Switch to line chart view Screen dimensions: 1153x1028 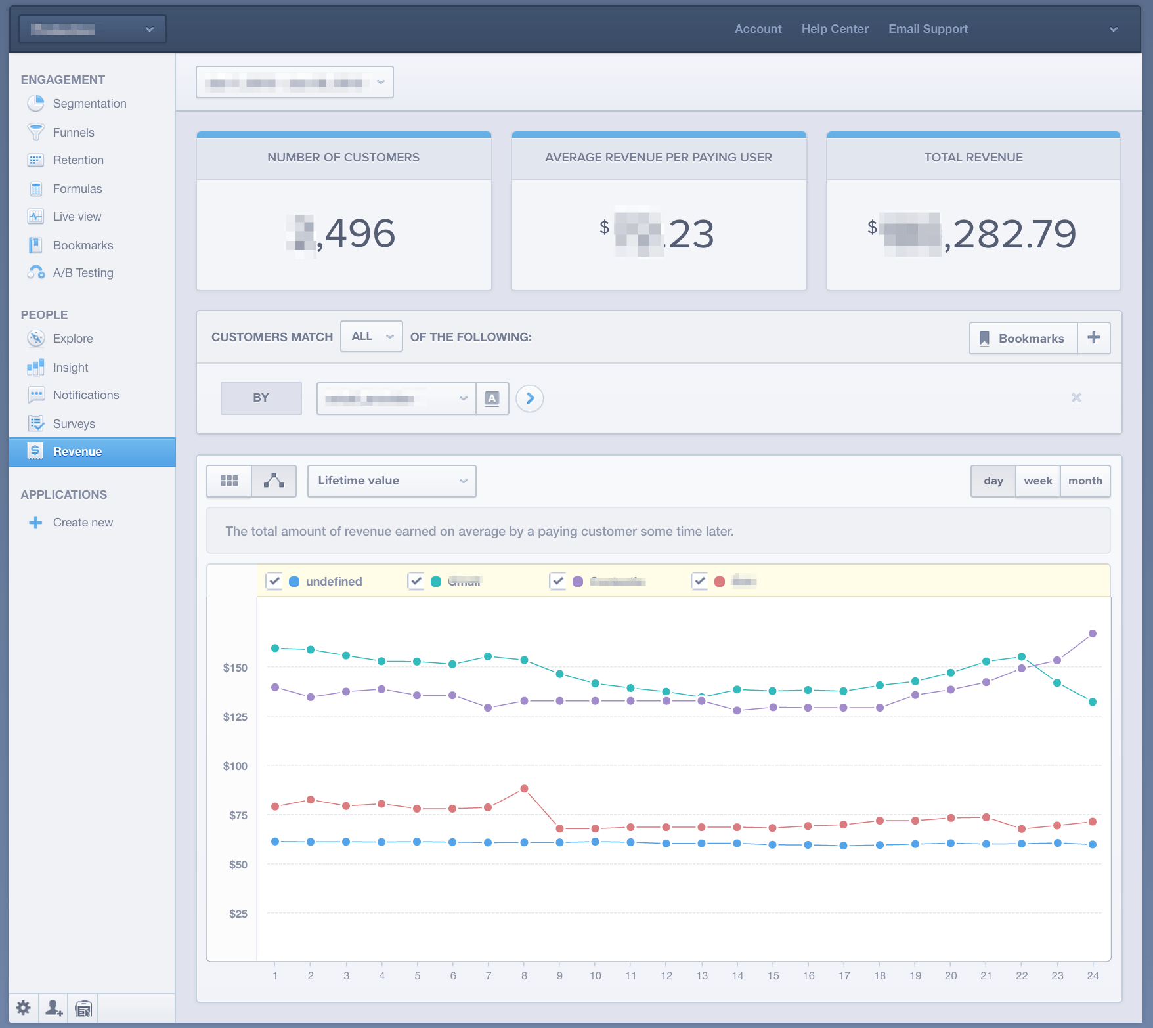tap(274, 481)
